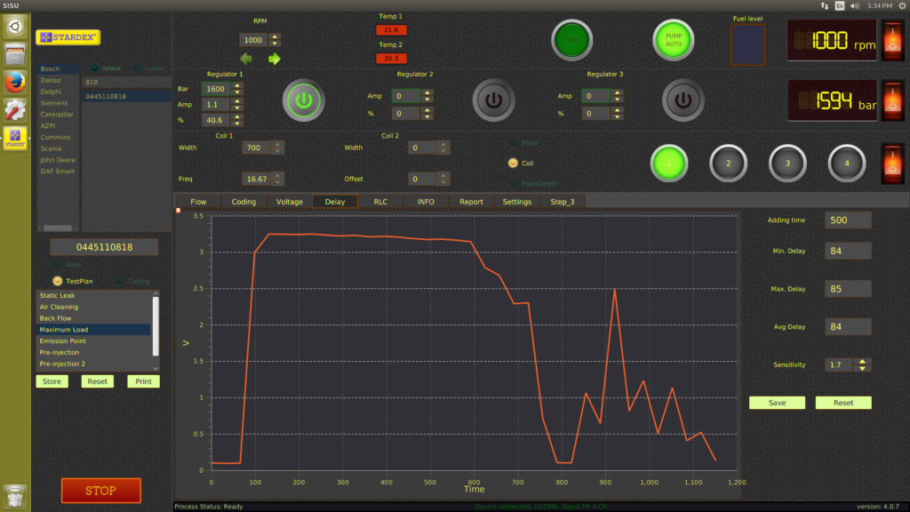Switch to the Voltage tab

[x=289, y=202]
